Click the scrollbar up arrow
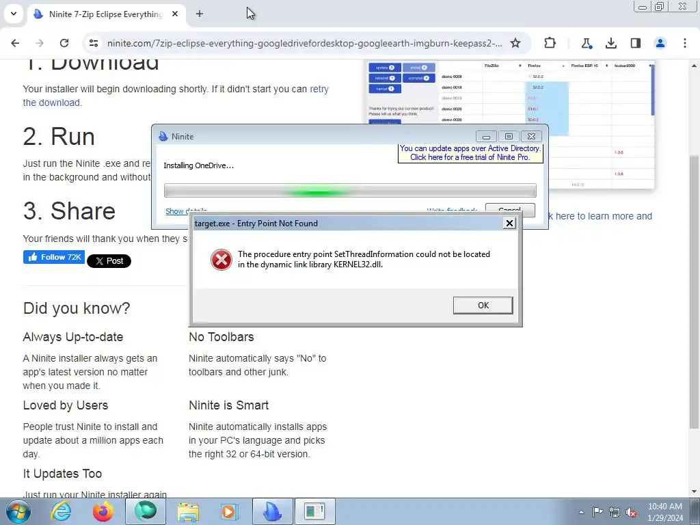The width and height of the screenshot is (700, 525). pos(694,66)
